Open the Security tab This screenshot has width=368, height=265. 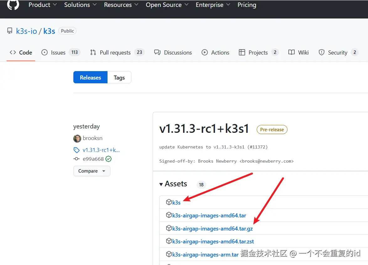[x=338, y=53]
